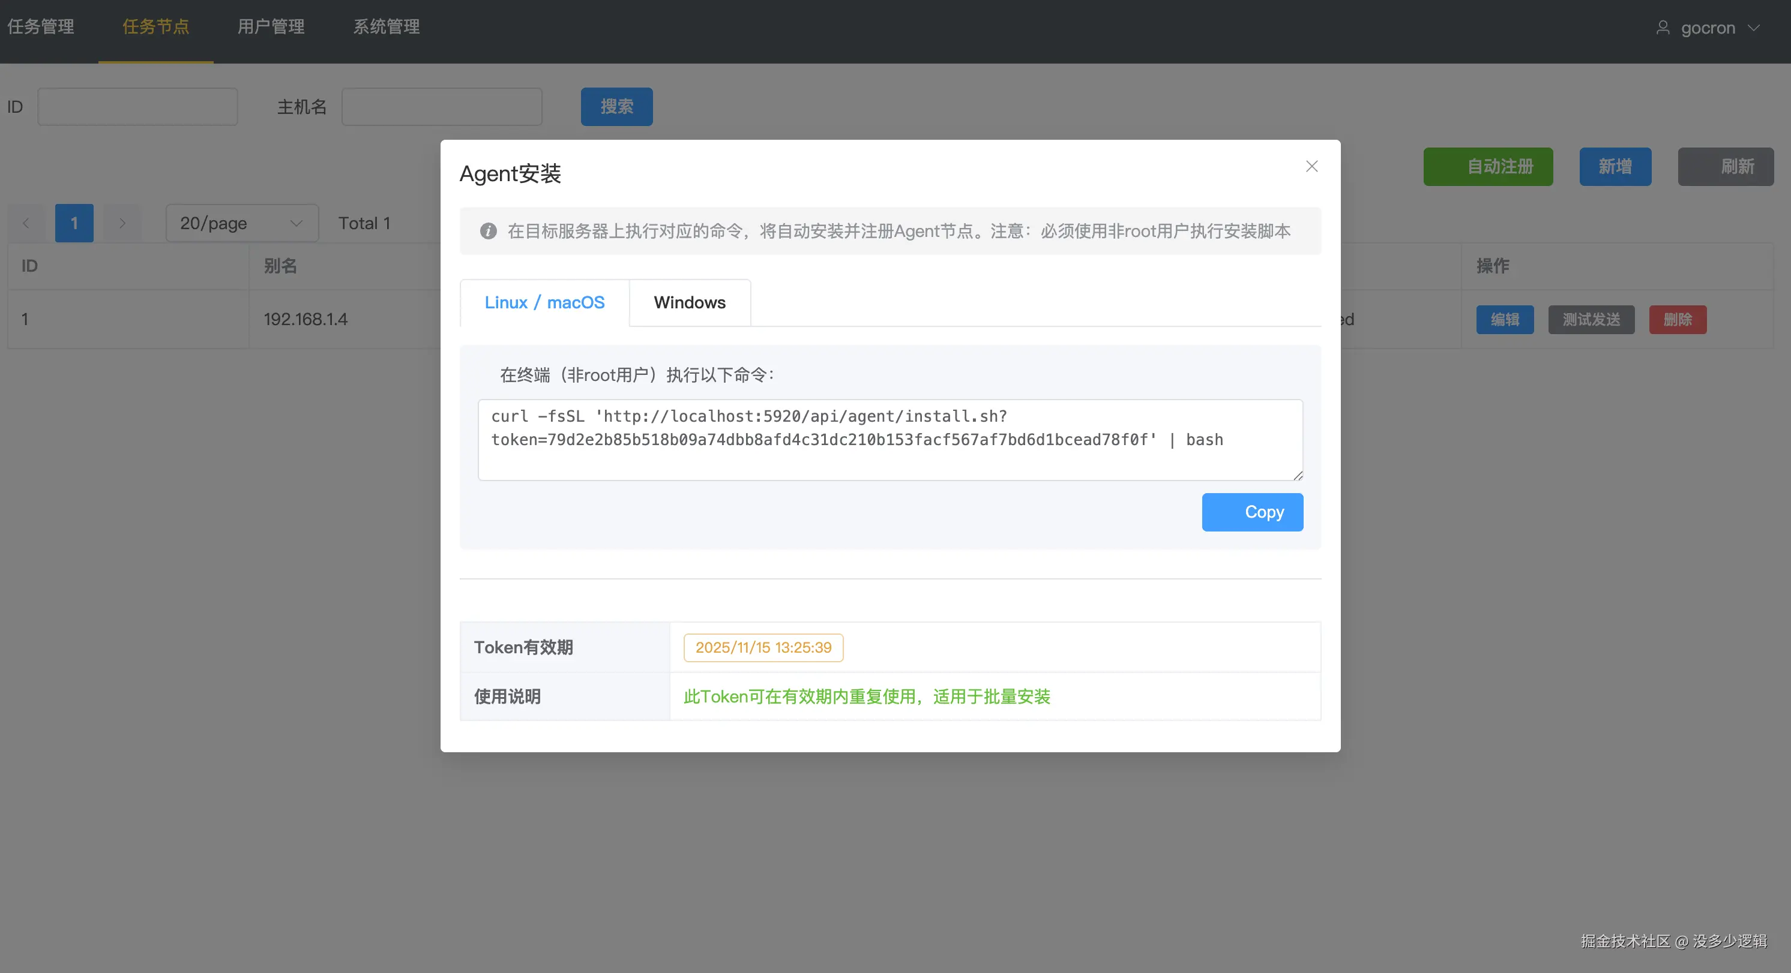Open 任务管理 in the top navigation
The width and height of the screenshot is (1791, 973).
point(40,26)
